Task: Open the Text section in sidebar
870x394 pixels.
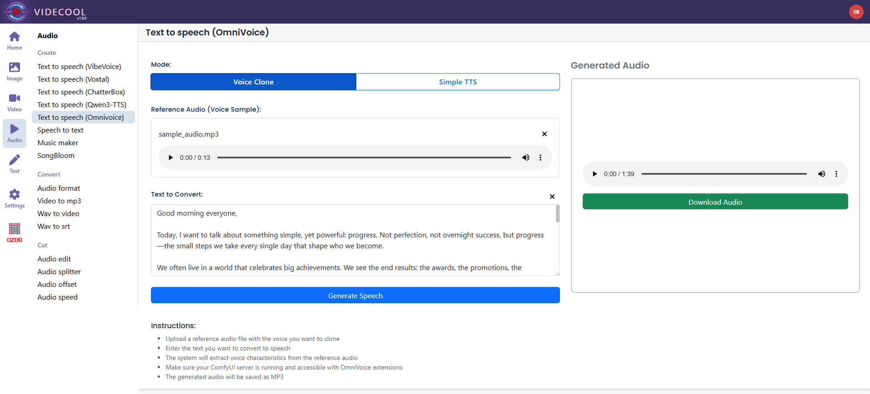Action: click(x=15, y=164)
